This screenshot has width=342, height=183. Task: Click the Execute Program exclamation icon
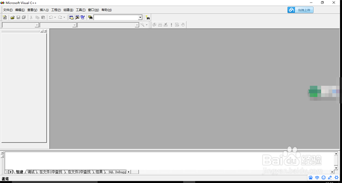[171, 25]
